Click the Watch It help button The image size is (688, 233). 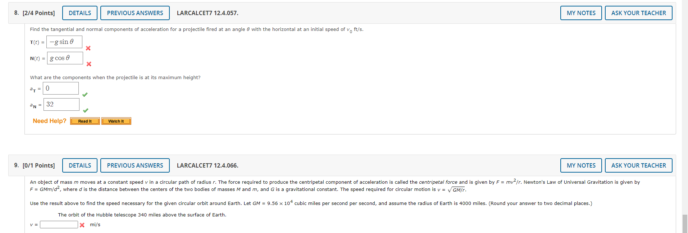coord(116,121)
